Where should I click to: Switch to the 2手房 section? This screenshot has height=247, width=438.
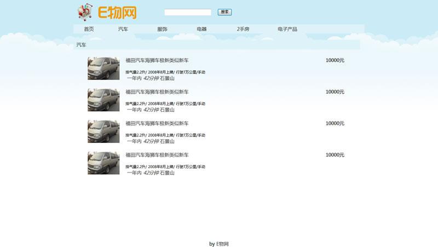pyautogui.click(x=243, y=29)
